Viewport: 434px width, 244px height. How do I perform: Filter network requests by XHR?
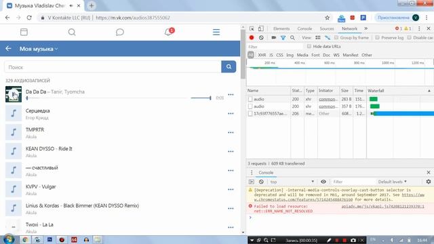(x=262, y=55)
